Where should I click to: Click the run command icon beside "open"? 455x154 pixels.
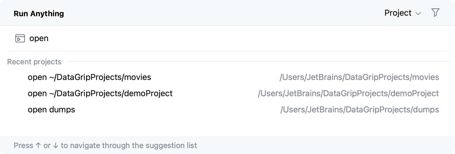point(20,39)
